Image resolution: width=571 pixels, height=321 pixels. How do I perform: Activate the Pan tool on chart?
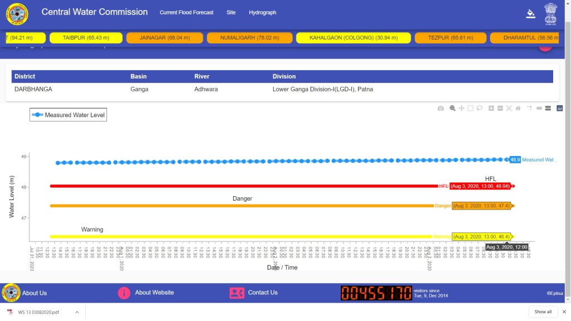click(x=462, y=108)
